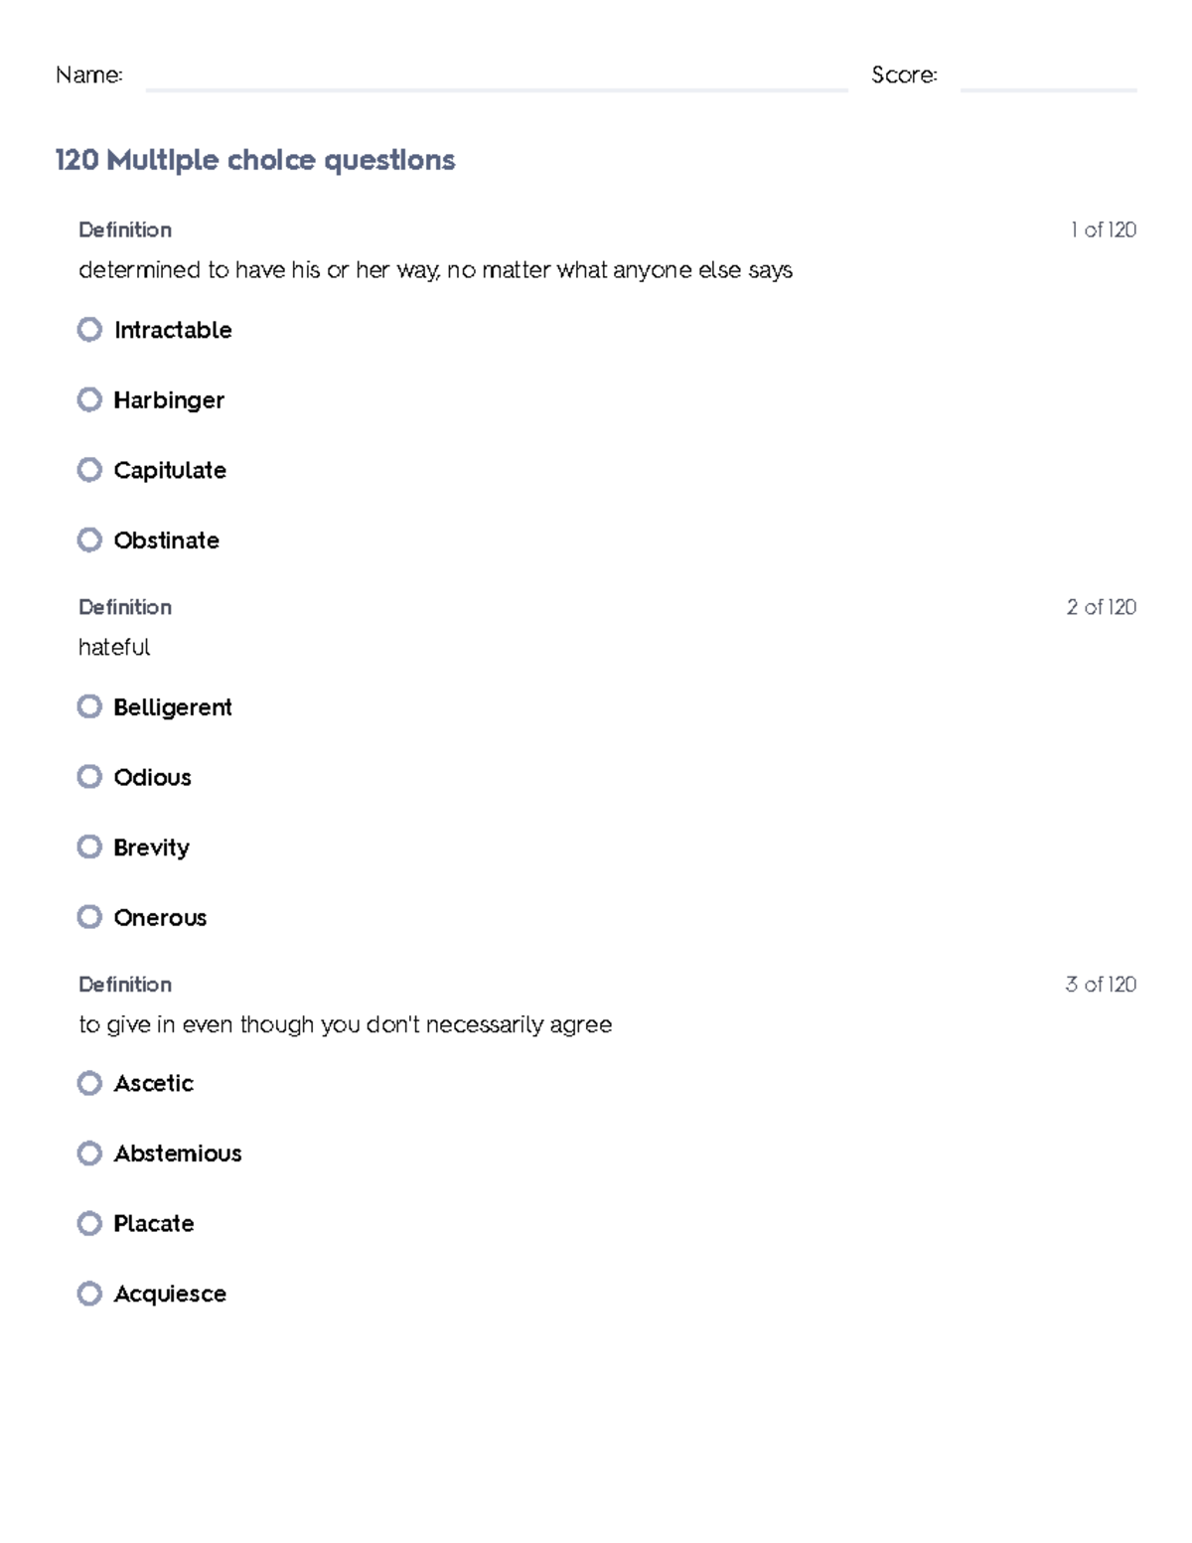
Task: Select the Abstemious radio option
Action: point(89,1154)
